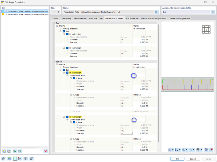Click the Assigned to Nodal Supports No. field

point(186,12)
